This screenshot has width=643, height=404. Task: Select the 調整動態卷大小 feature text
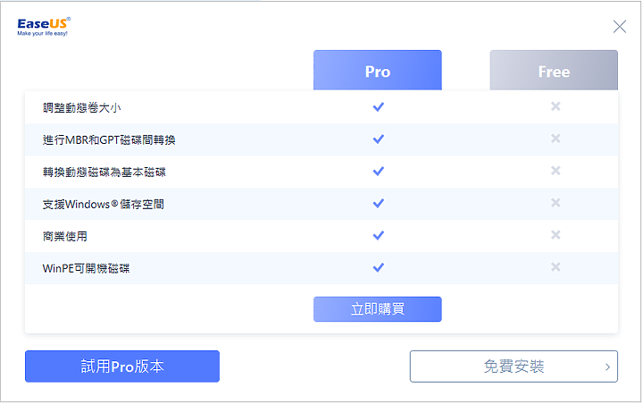81,108
